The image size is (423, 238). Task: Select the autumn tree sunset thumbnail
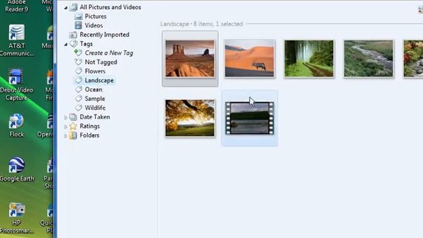pos(190,118)
